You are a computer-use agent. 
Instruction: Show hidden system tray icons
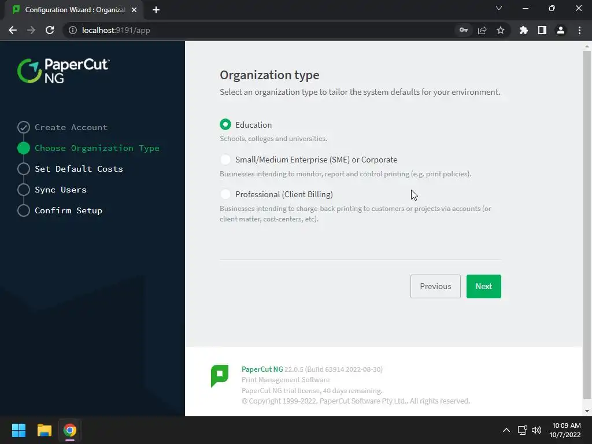(506, 430)
